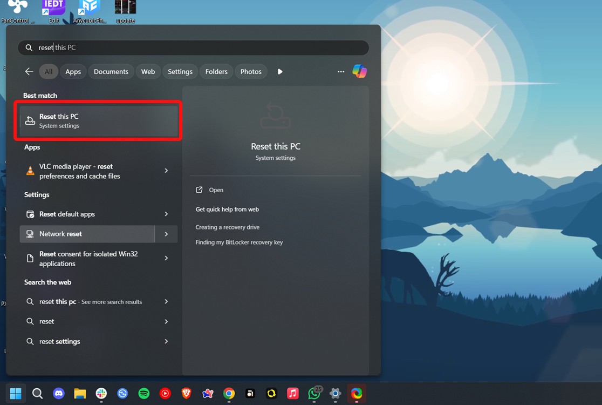The width and height of the screenshot is (602, 405).
Task: Open Apple Music from the taskbar
Action: (292, 393)
